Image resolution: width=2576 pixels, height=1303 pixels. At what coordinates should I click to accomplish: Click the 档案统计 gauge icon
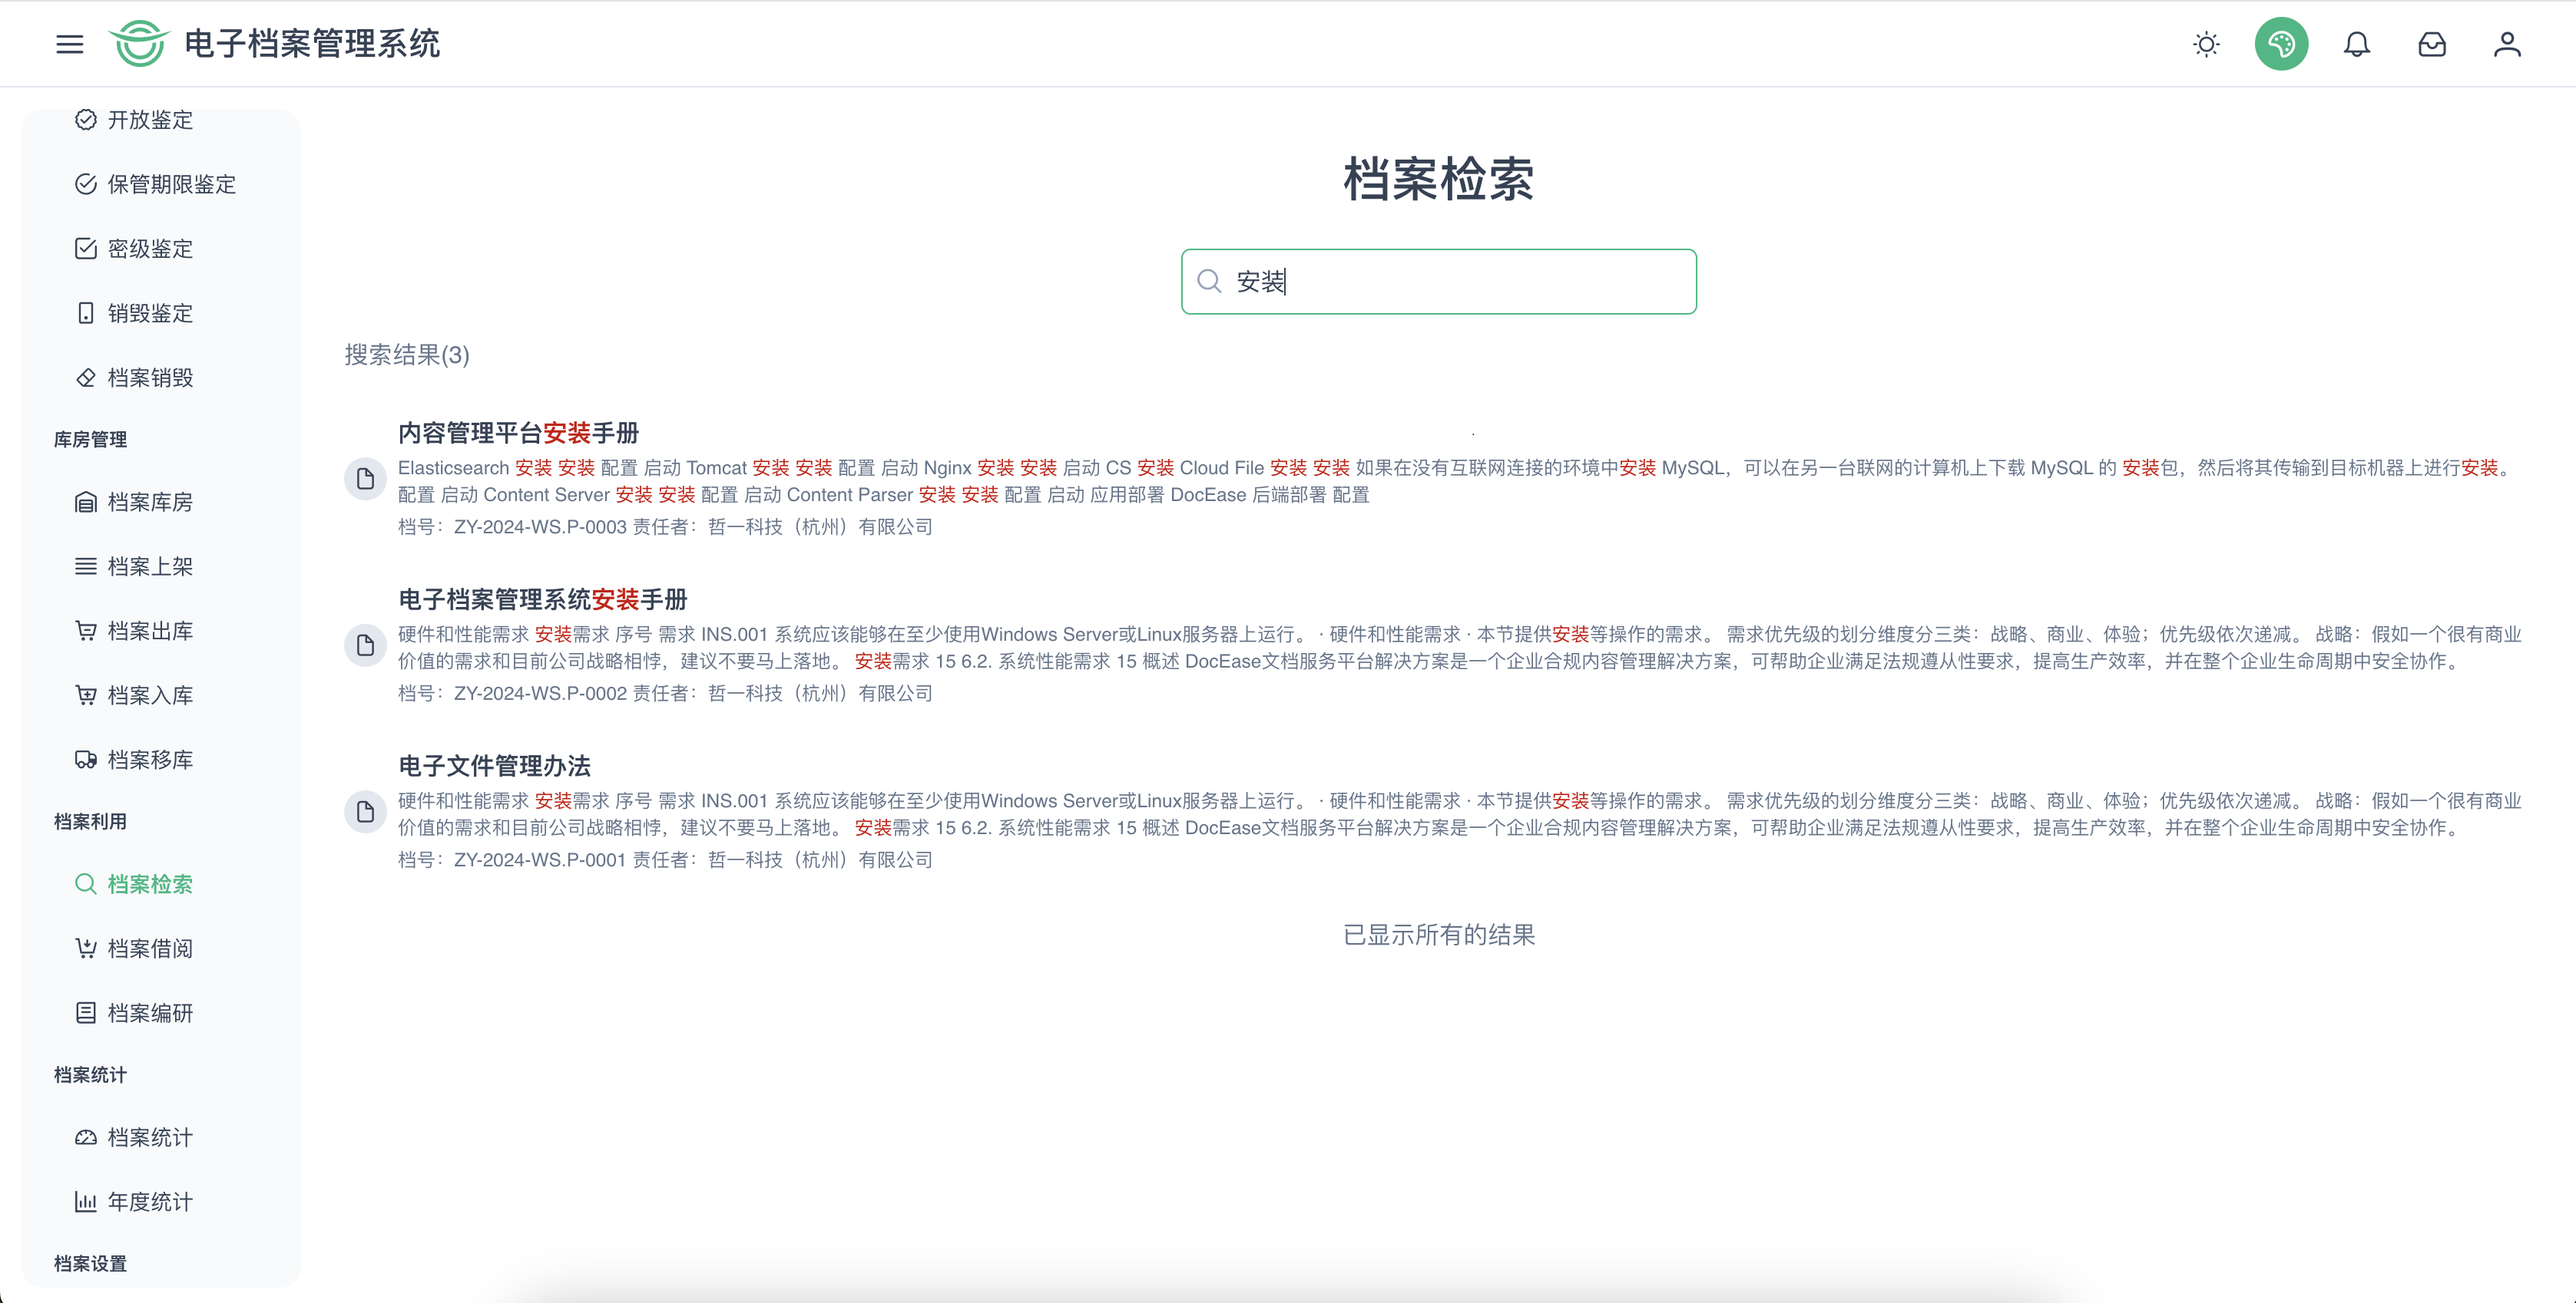[x=86, y=1137]
